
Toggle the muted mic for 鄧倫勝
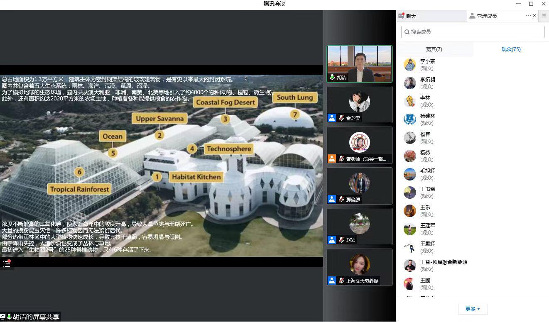click(341, 199)
